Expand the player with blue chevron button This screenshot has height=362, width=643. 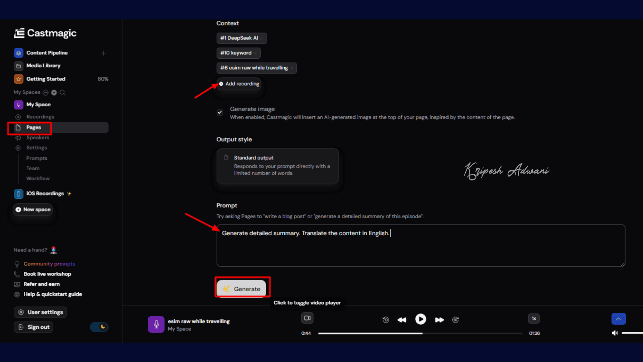[x=619, y=319]
